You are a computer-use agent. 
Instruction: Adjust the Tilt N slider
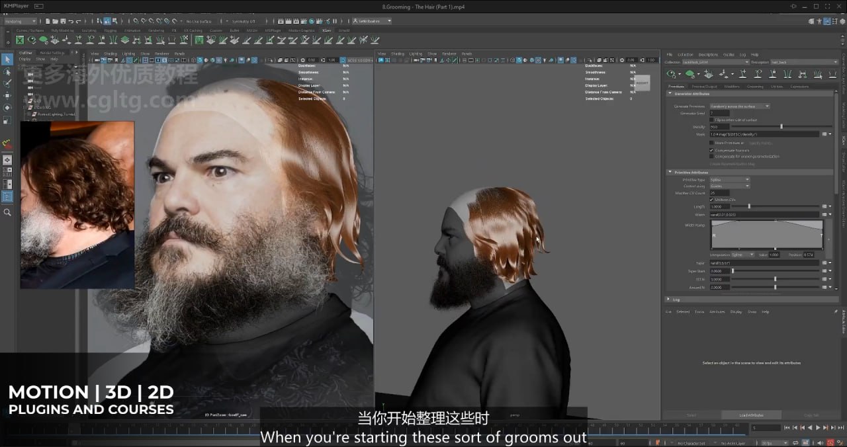tap(775, 279)
